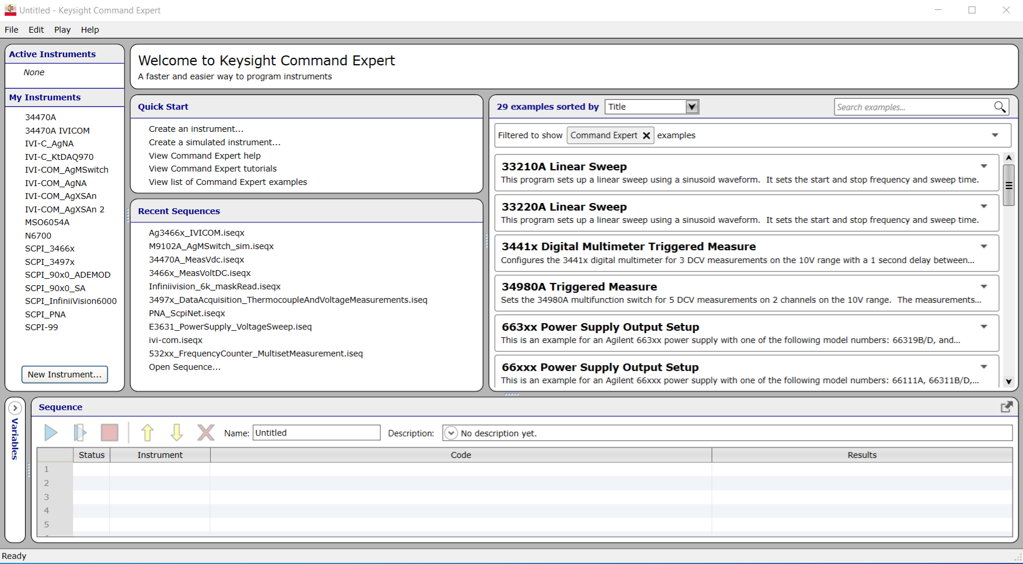Pop out the Sequence panel
The image size is (1023, 564).
[x=1006, y=407]
